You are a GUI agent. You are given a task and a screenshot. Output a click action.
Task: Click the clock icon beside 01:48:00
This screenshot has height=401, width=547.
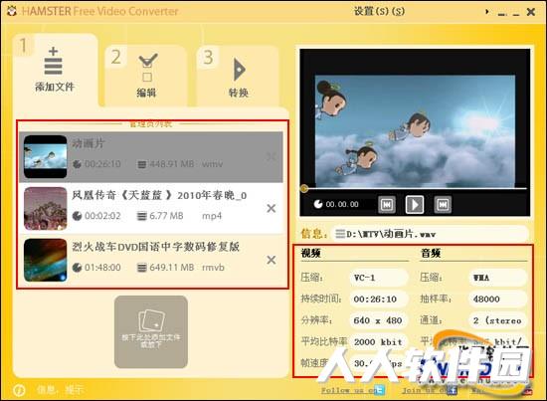[x=77, y=268]
